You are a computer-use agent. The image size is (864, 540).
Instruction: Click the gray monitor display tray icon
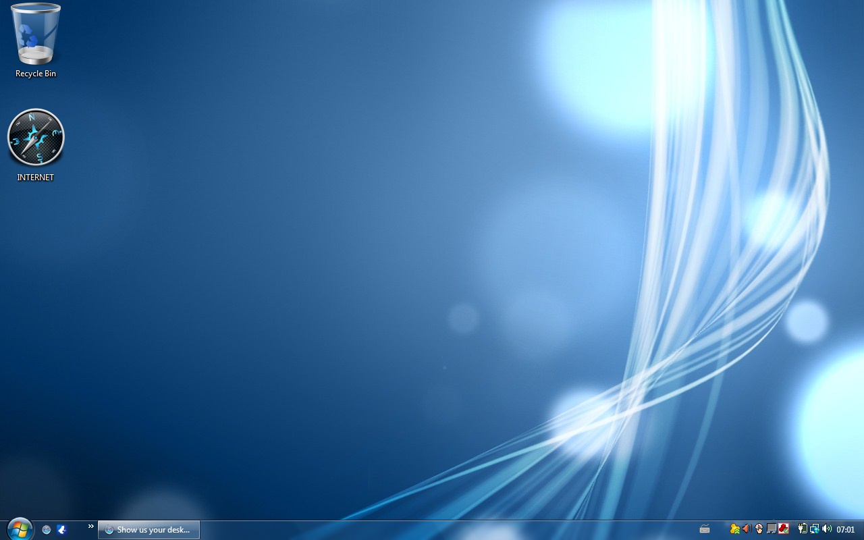[x=772, y=529]
